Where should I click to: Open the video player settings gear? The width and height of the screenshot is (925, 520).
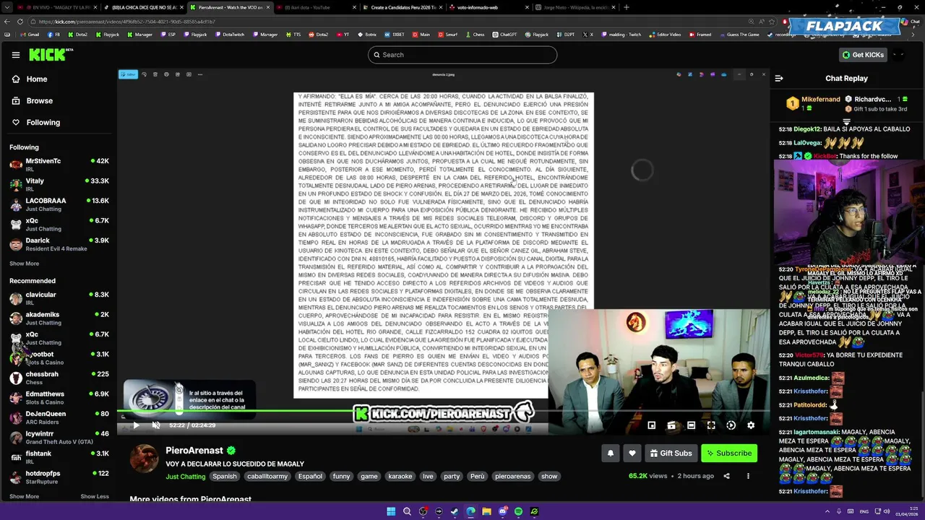tap(751, 425)
